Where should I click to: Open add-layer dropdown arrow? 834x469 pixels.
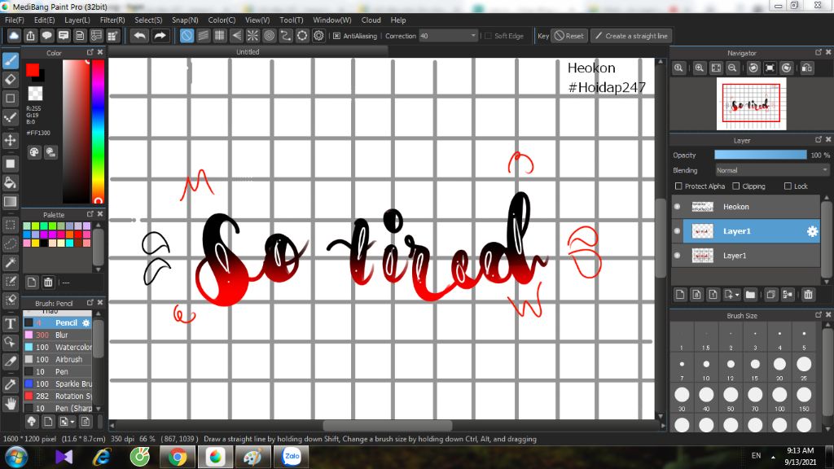coord(737,295)
